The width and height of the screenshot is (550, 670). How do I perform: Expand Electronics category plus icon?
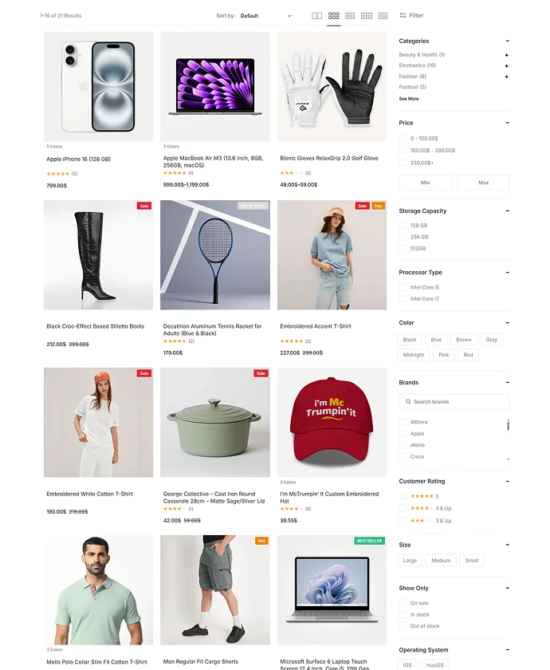pyautogui.click(x=506, y=65)
